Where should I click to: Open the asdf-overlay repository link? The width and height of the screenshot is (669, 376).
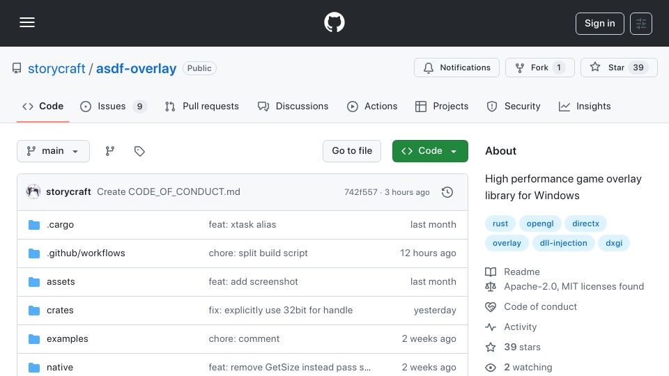(x=136, y=69)
